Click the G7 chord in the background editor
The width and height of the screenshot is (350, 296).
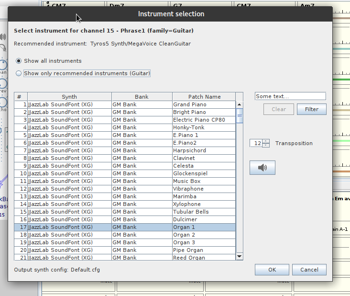177,4
